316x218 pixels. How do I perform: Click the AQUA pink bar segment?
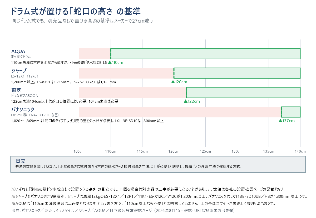[95, 54]
